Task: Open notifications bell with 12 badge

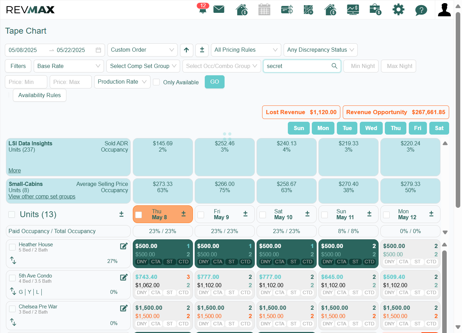Action: click(203, 8)
